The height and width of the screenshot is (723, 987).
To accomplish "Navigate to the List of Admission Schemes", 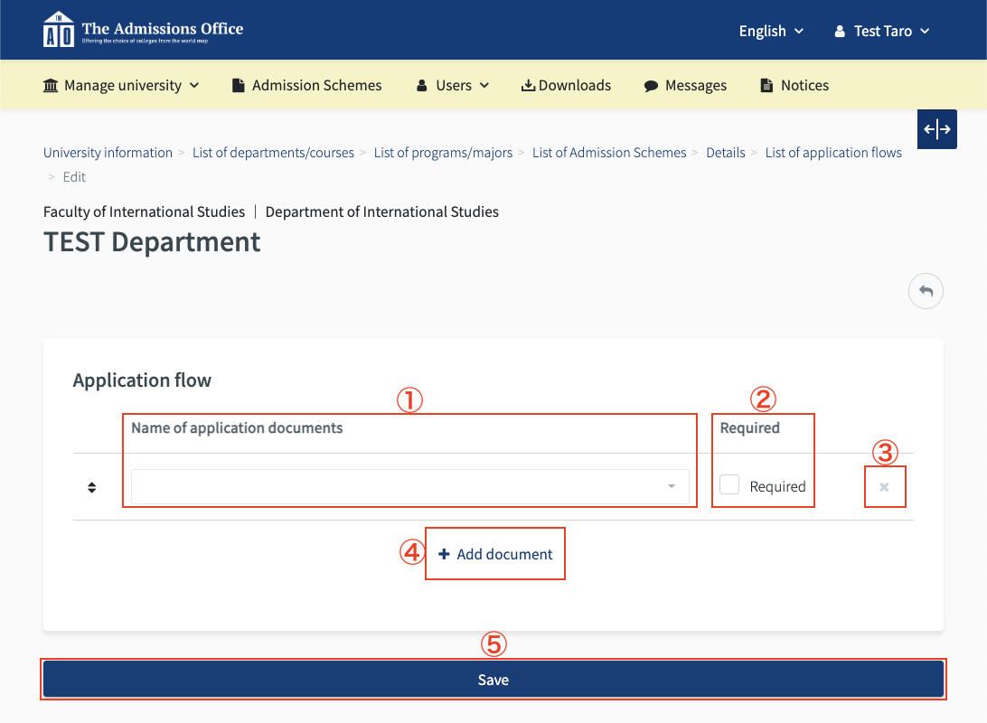I will [609, 152].
